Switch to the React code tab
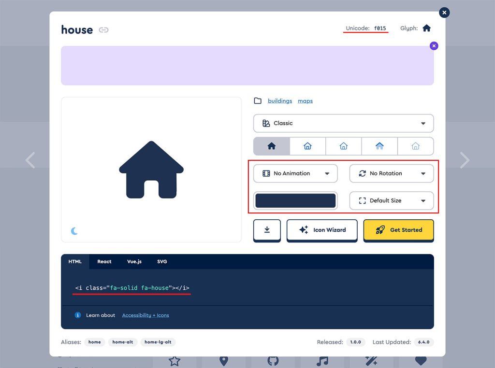 (104, 261)
